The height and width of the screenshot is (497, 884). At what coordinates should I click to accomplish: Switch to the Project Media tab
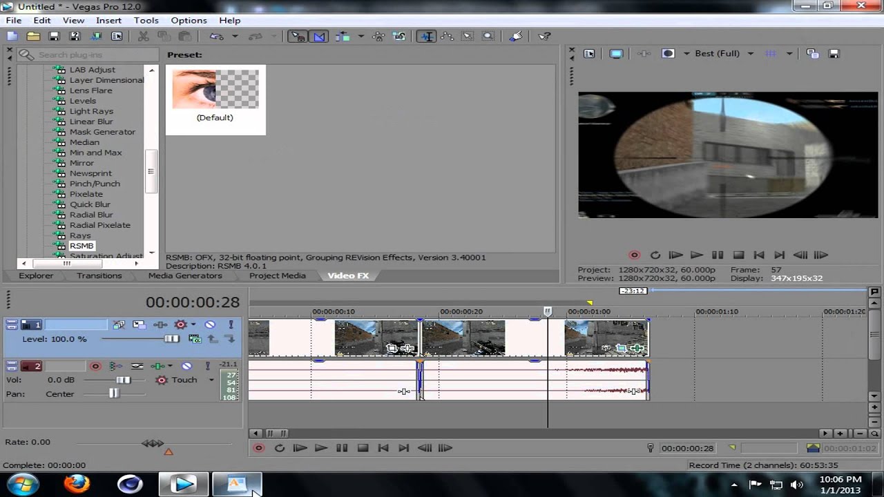[x=278, y=275]
